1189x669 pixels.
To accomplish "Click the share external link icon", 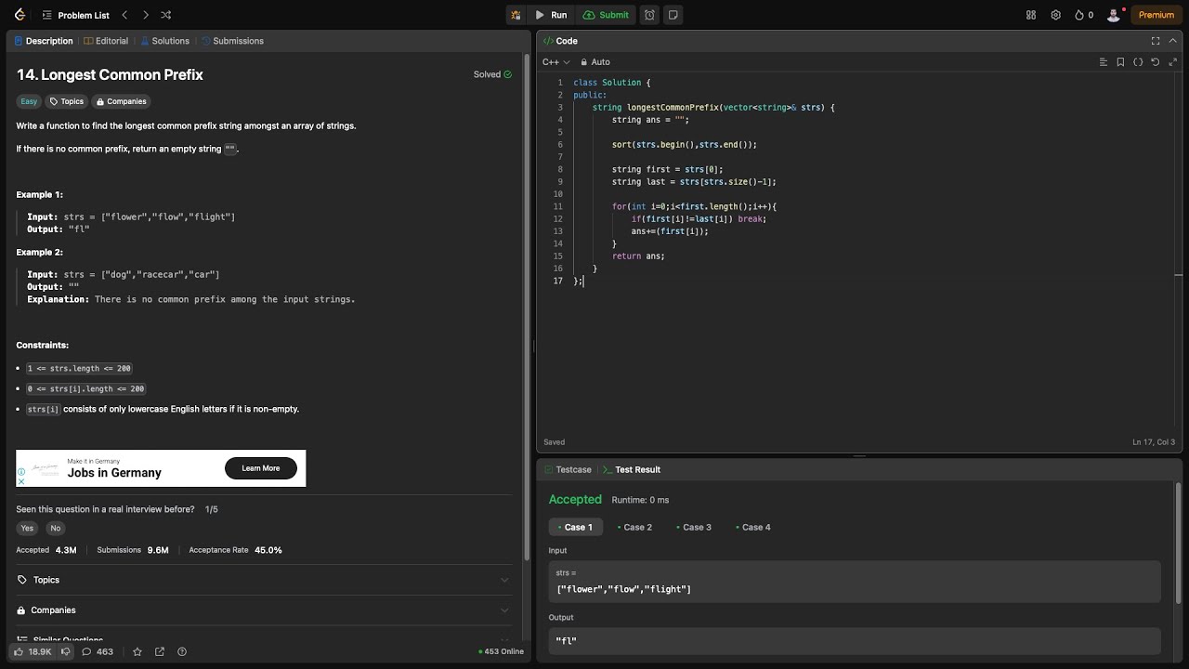I will [160, 651].
